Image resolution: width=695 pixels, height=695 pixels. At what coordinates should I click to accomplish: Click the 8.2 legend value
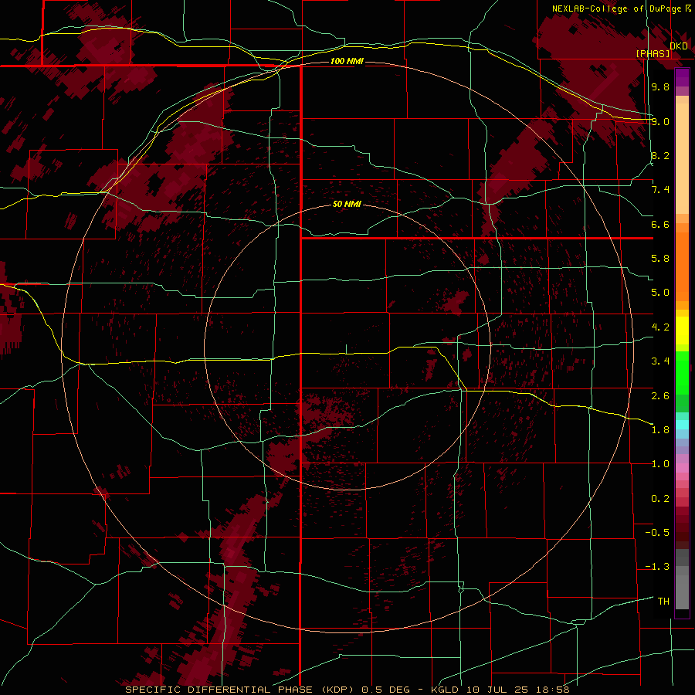[x=660, y=155]
